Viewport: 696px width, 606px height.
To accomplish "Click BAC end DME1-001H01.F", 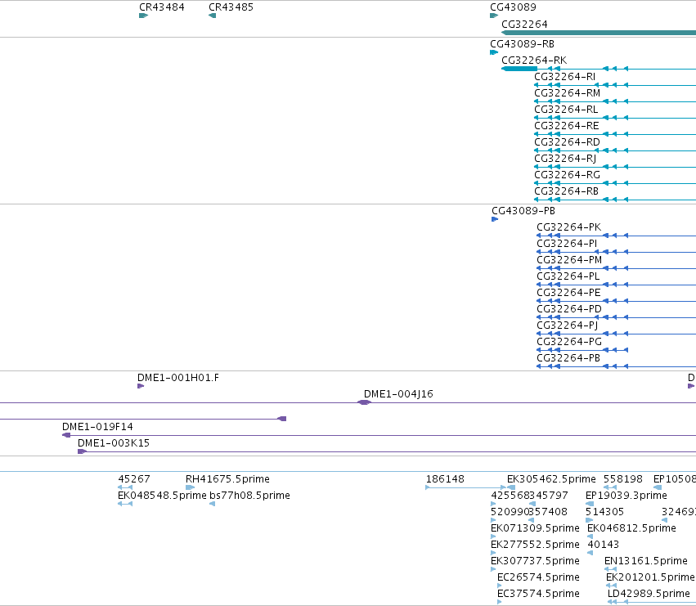I will coord(141,386).
